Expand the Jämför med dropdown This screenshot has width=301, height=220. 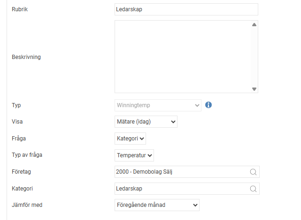coord(157,205)
